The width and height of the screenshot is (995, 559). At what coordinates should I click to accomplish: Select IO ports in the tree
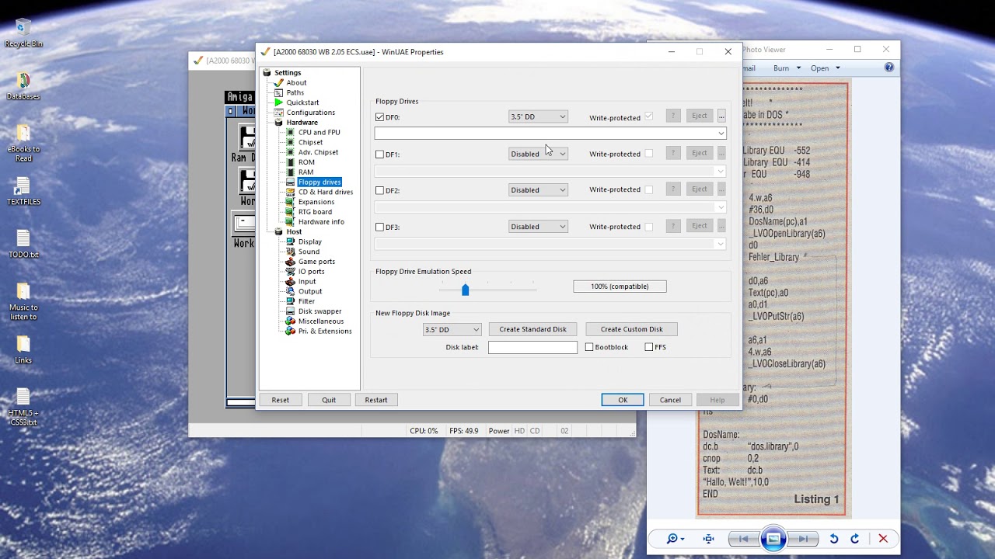[311, 272]
